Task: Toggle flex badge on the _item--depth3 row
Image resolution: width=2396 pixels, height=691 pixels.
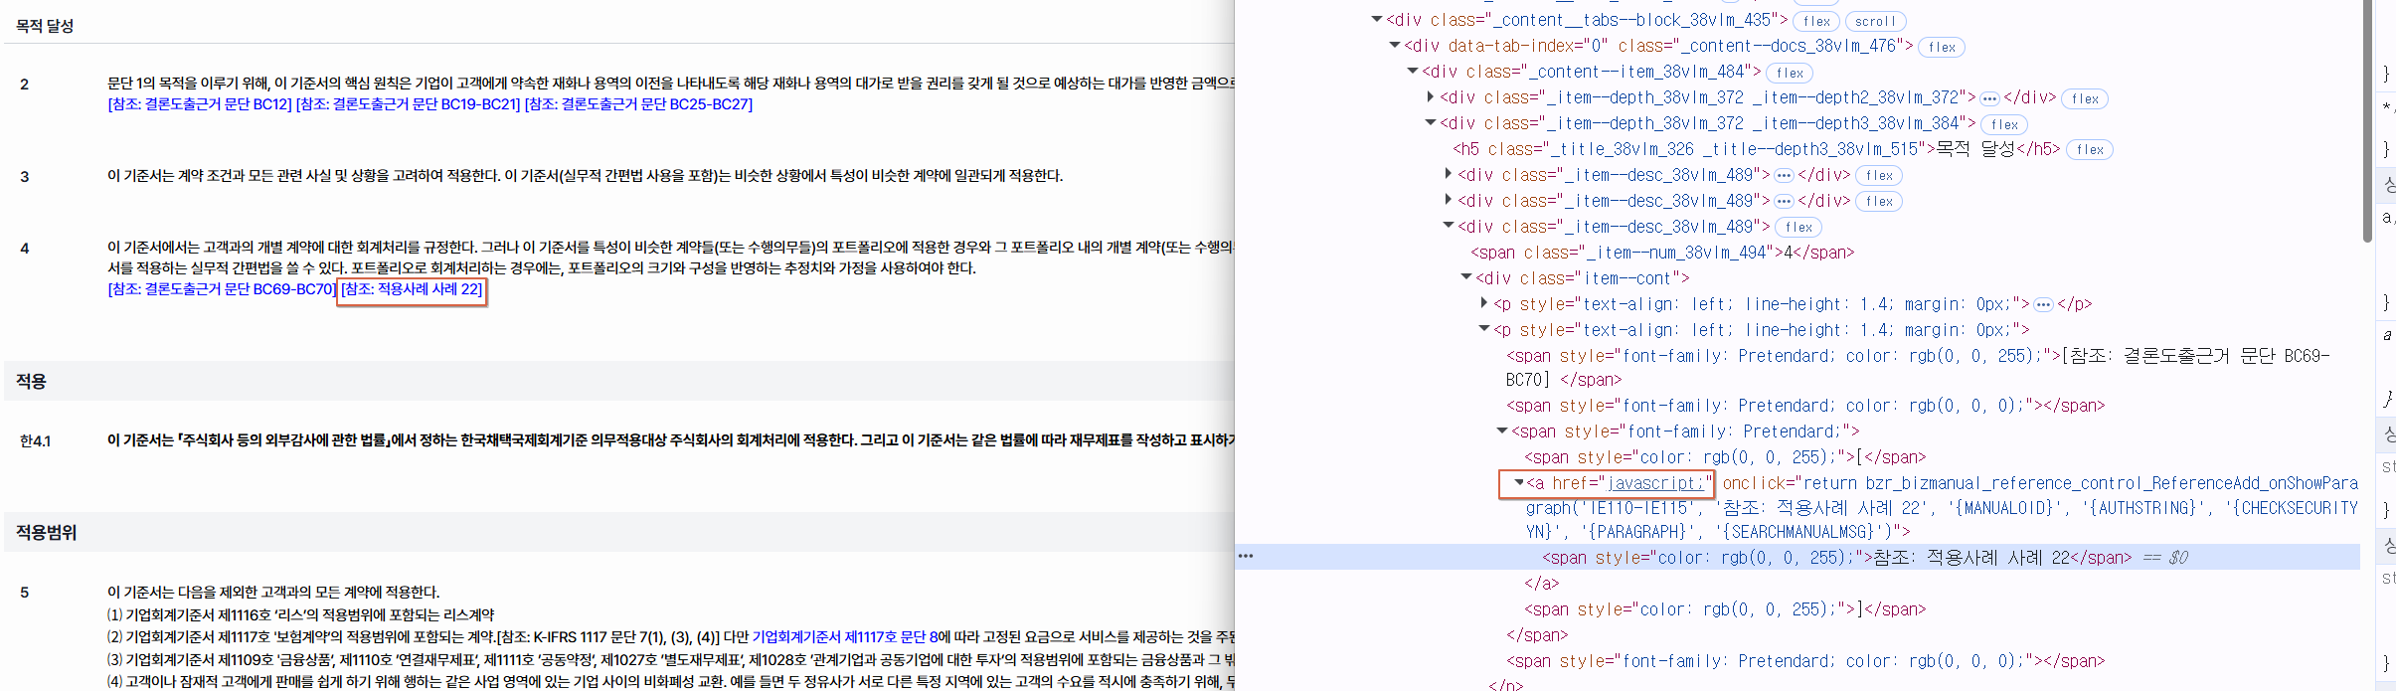Action: click(2005, 124)
